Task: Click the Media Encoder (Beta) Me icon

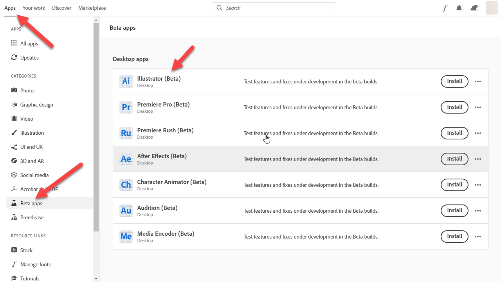Action: 126,236
